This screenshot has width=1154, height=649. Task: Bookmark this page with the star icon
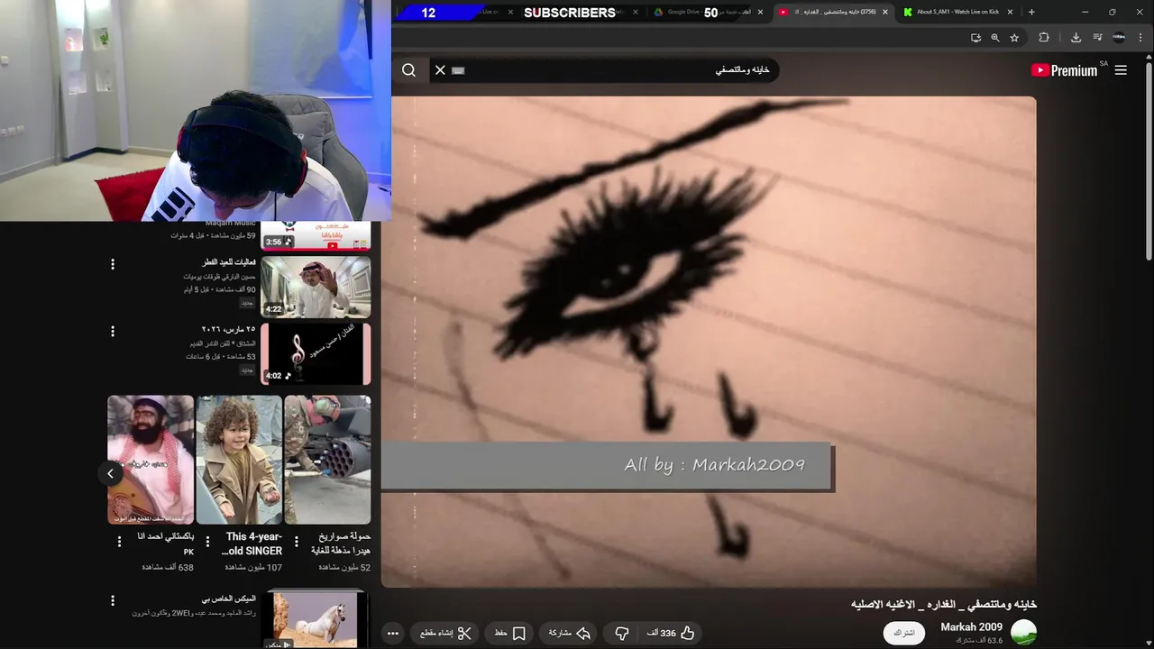(x=1014, y=38)
